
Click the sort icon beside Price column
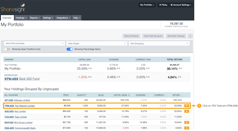[x=71, y=95]
